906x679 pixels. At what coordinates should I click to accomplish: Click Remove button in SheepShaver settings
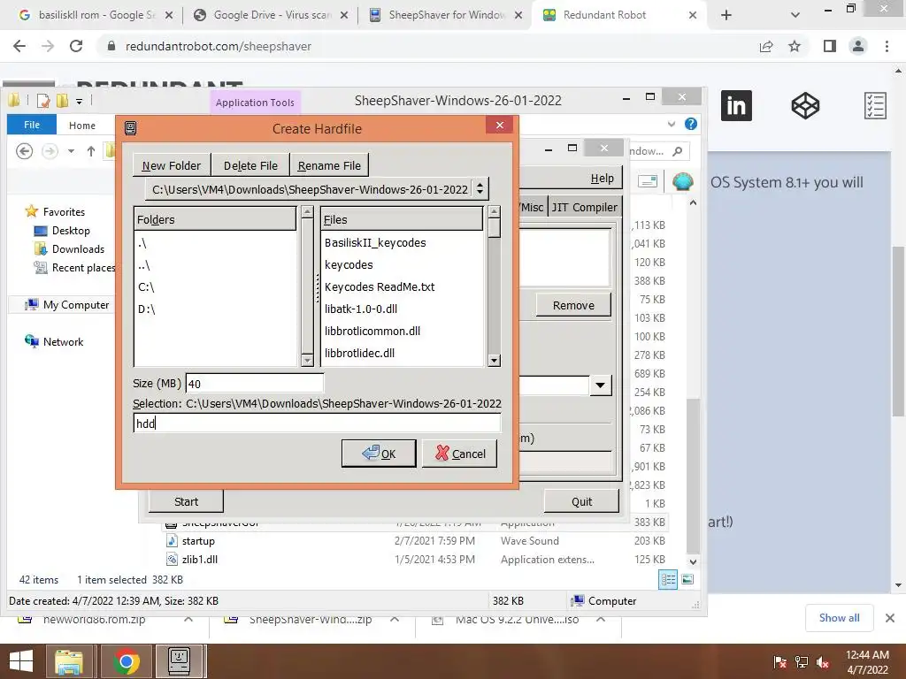point(573,305)
